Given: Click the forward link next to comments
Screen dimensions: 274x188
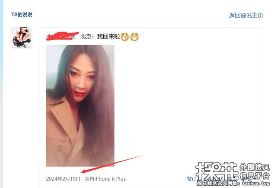Looking at the screenshot, I should coord(232,179).
